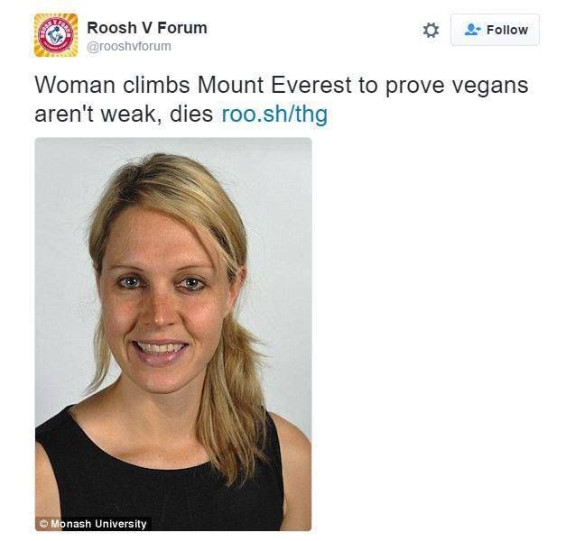The height and width of the screenshot is (541, 575).
Task: Click the person-plus icon inside Follow
Action: (x=472, y=30)
